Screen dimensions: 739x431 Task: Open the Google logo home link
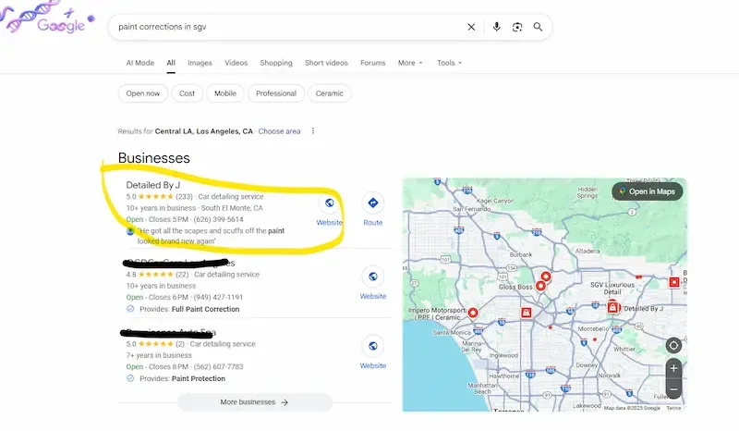(x=60, y=25)
